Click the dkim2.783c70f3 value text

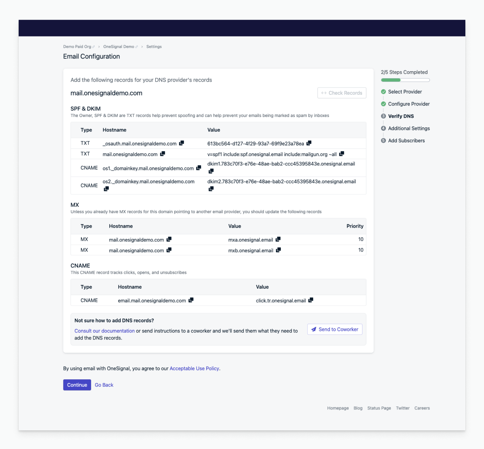click(282, 182)
